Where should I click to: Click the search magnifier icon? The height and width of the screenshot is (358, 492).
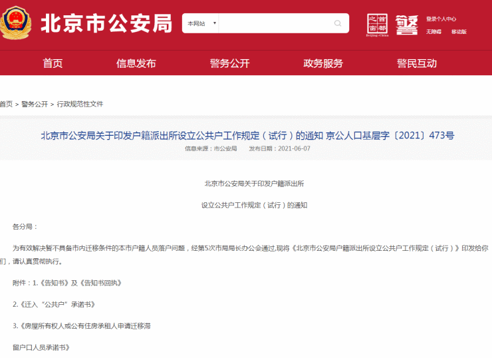click(x=338, y=23)
